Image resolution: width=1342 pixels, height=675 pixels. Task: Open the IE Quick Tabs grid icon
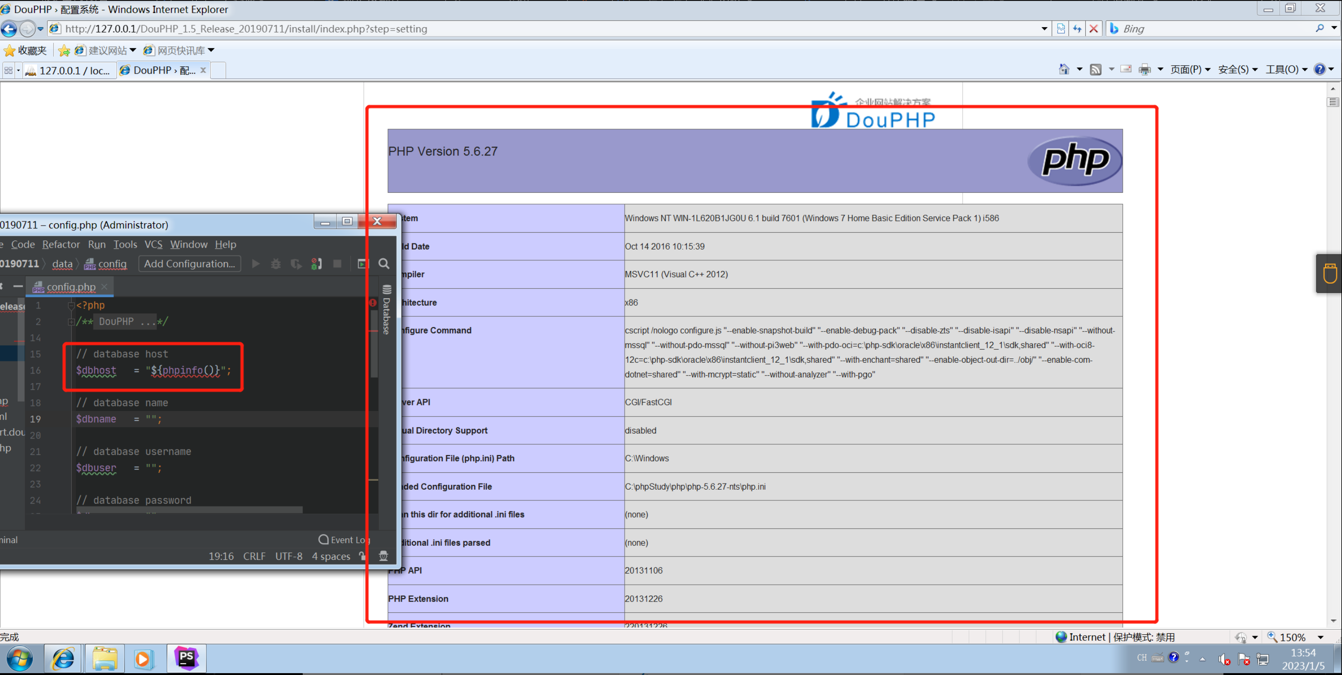[x=8, y=70]
